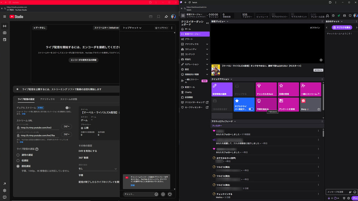The height and width of the screenshot is (201, 358).
Task: Click the help question mark beside ライブ配信の遅延
Action: tap(37, 149)
